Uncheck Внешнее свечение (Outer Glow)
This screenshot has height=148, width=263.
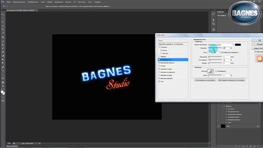click(159, 79)
